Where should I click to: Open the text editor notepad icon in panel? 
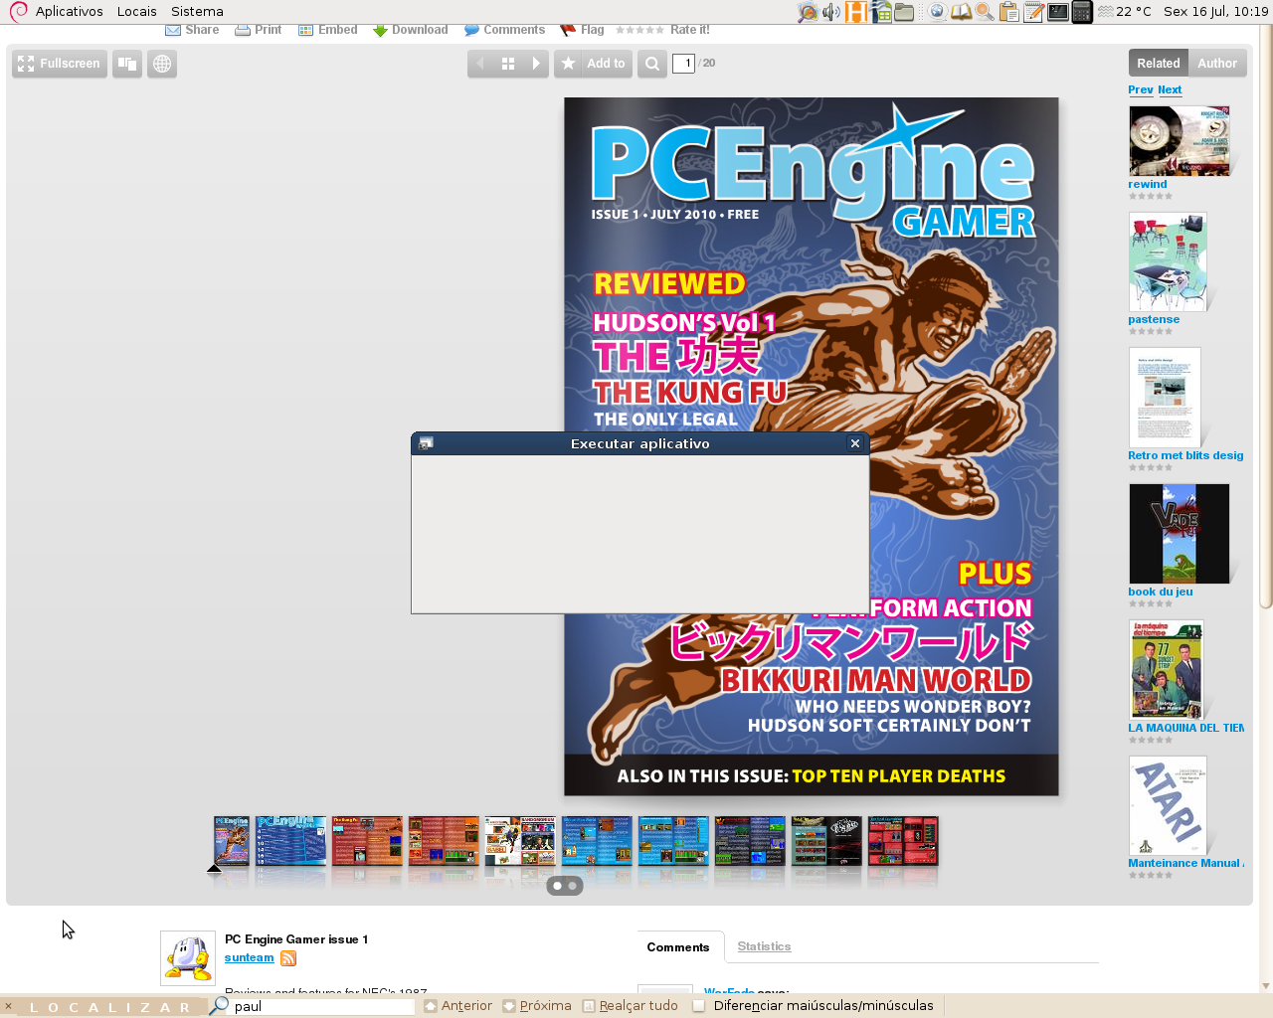click(x=1033, y=12)
